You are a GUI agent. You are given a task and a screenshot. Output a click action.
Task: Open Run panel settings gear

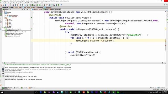point(163,63)
